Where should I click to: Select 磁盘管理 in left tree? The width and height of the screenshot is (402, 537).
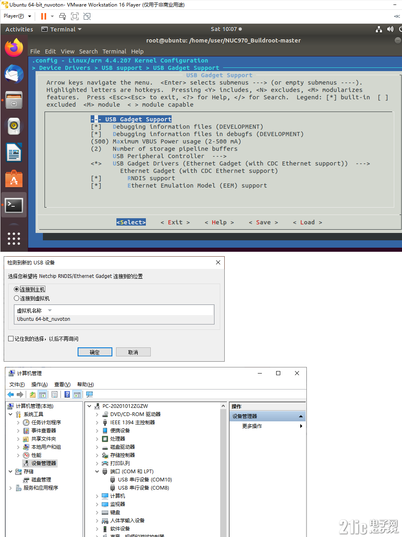click(x=41, y=480)
